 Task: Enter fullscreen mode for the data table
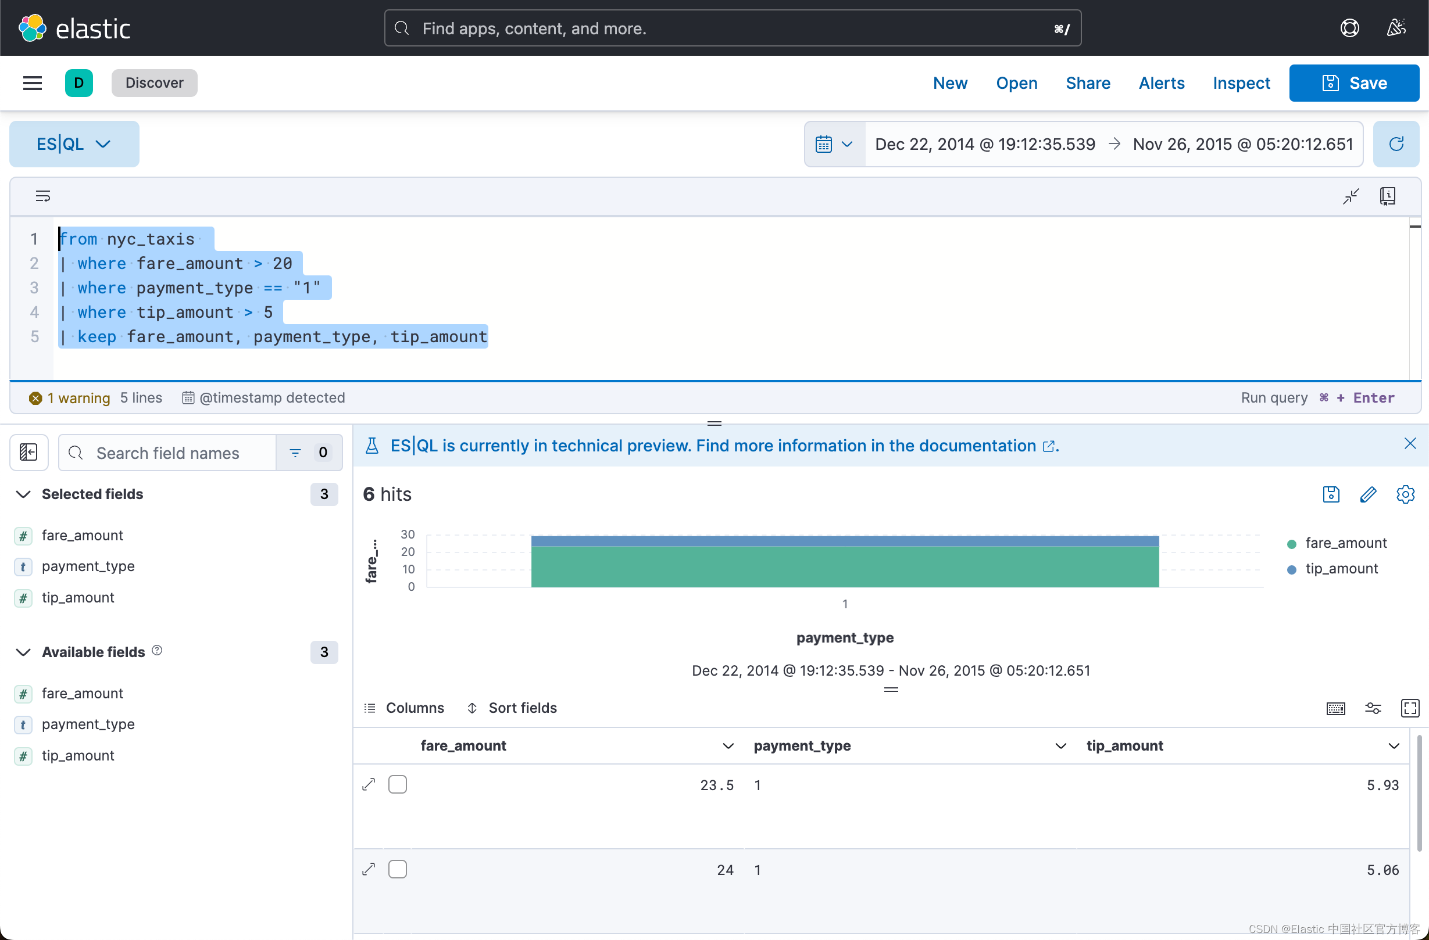[1409, 708]
